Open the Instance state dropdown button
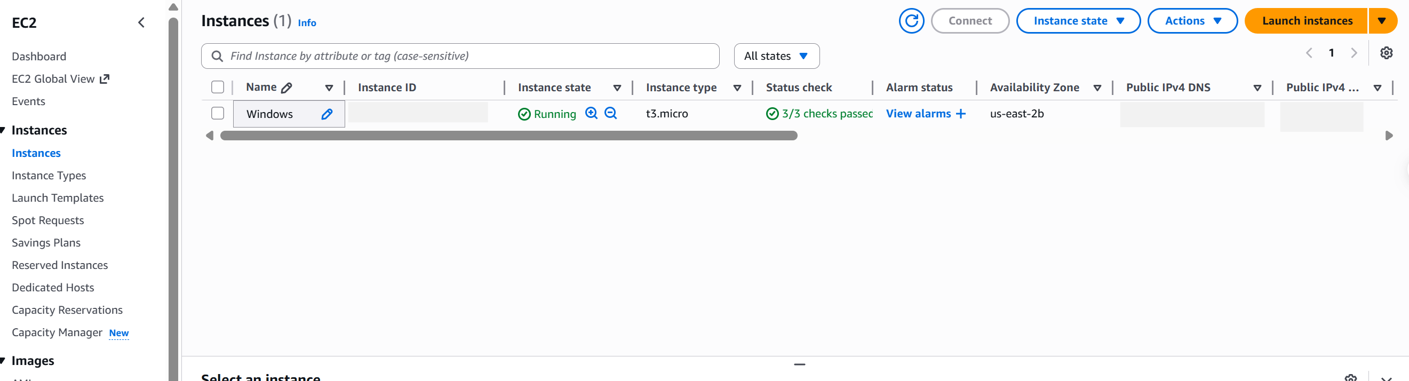Viewport: 1409px width, 381px height. click(1078, 21)
